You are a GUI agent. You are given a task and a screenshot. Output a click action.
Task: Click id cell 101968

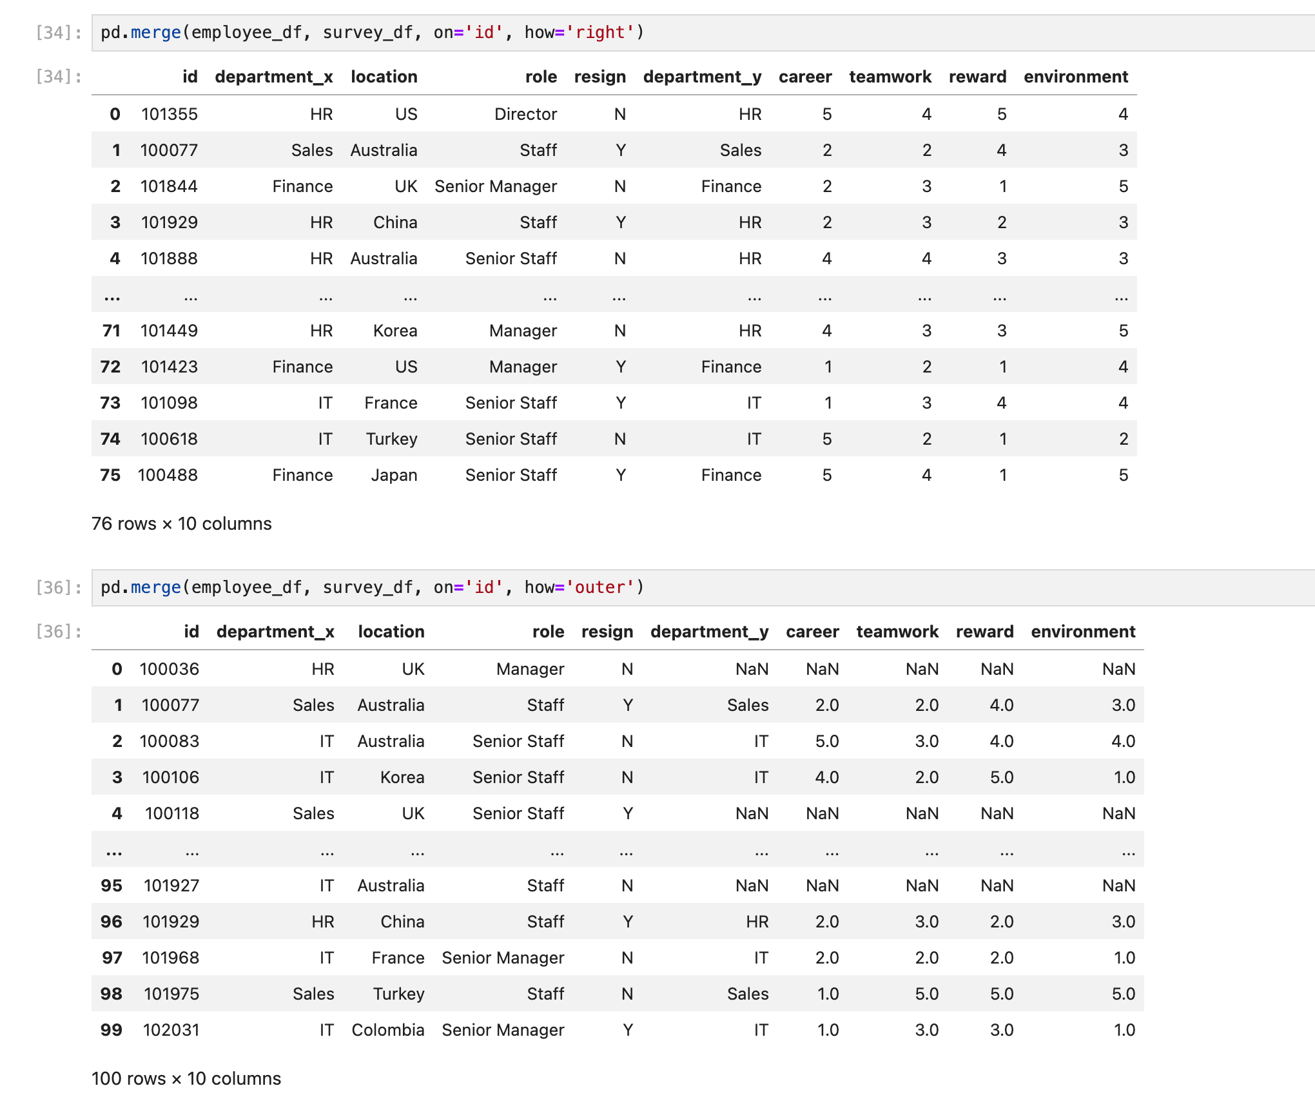[x=171, y=958]
